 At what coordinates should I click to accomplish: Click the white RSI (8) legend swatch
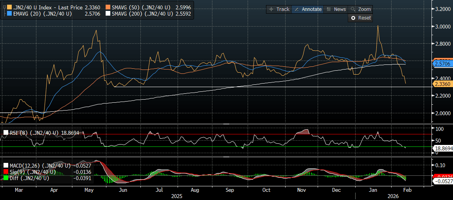pos(5,133)
